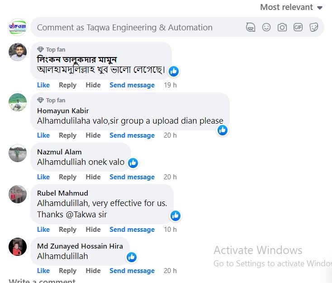
Task: Click like reaction on Nazmul Alam's comment
Action: click(x=133, y=163)
